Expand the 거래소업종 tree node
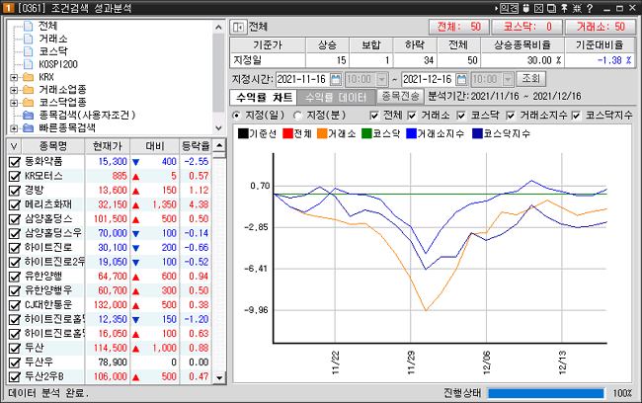The width and height of the screenshot is (642, 403). (14, 90)
